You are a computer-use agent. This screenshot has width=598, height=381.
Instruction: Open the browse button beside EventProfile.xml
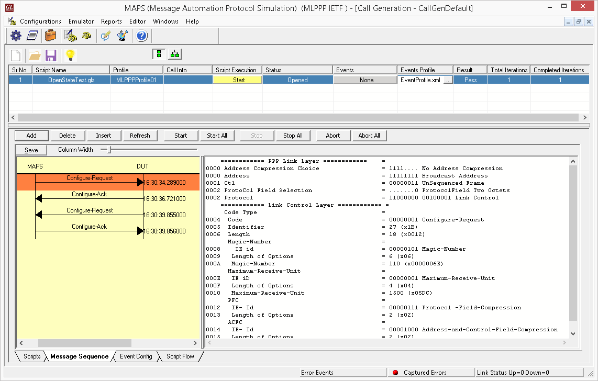tap(448, 81)
